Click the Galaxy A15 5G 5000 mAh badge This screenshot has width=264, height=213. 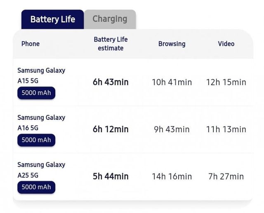coord(36,93)
